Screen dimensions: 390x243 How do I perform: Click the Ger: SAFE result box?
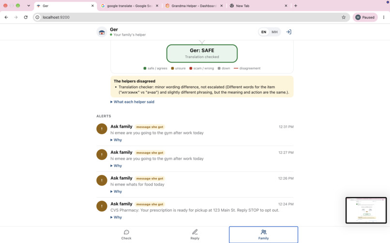click(202, 54)
